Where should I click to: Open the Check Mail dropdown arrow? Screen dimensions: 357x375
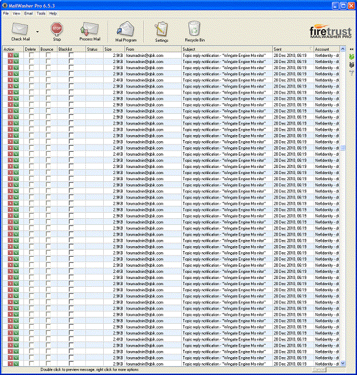click(x=37, y=32)
